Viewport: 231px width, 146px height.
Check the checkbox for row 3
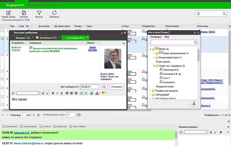pos(2,55)
